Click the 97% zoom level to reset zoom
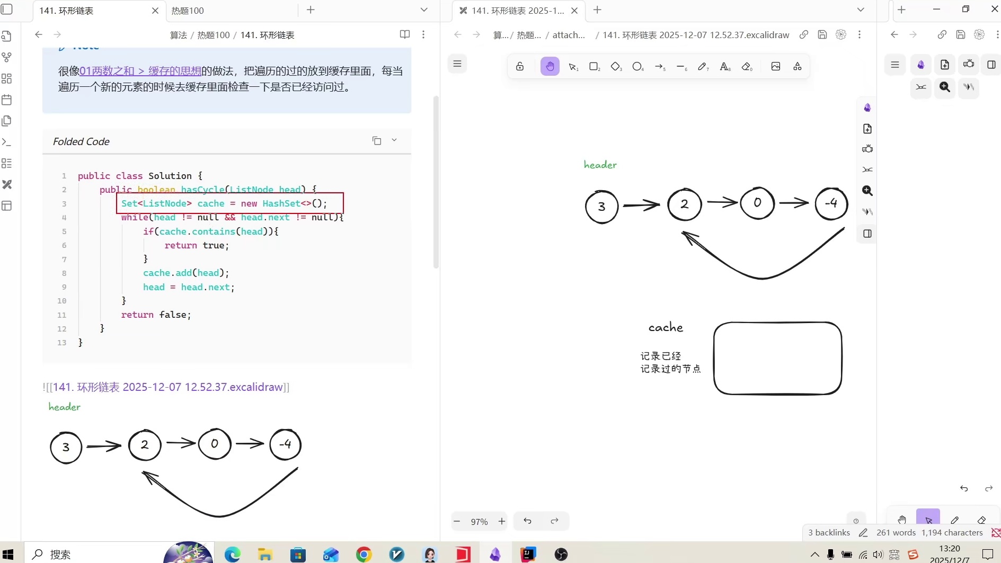The width and height of the screenshot is (1001, 563). coord(479,521)
